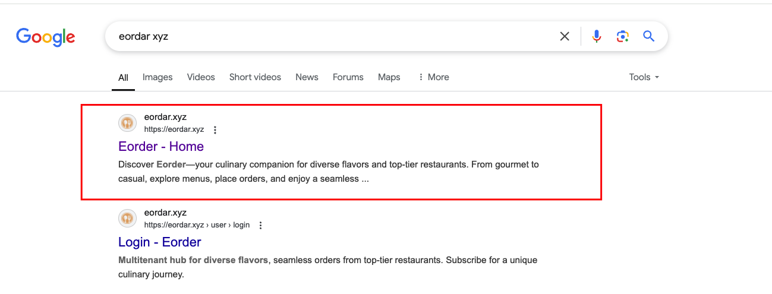Switch to the News tab
The image size is (772, 294).
307,77
